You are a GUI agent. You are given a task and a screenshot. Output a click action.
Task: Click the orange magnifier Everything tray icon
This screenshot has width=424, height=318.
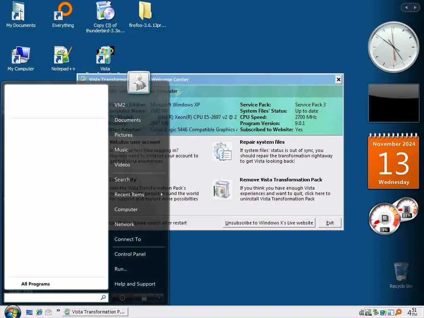[398, 312]
